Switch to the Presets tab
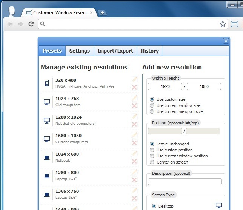The height and width of the screenshot is (210, 243). pos(52,51)
